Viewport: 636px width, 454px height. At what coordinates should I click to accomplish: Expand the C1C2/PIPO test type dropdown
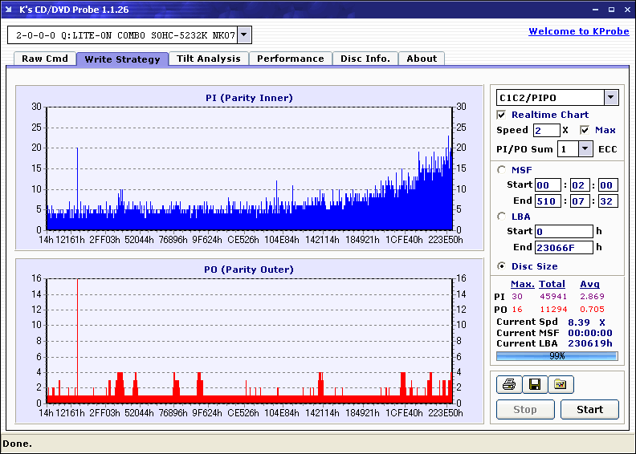point(610,98)
